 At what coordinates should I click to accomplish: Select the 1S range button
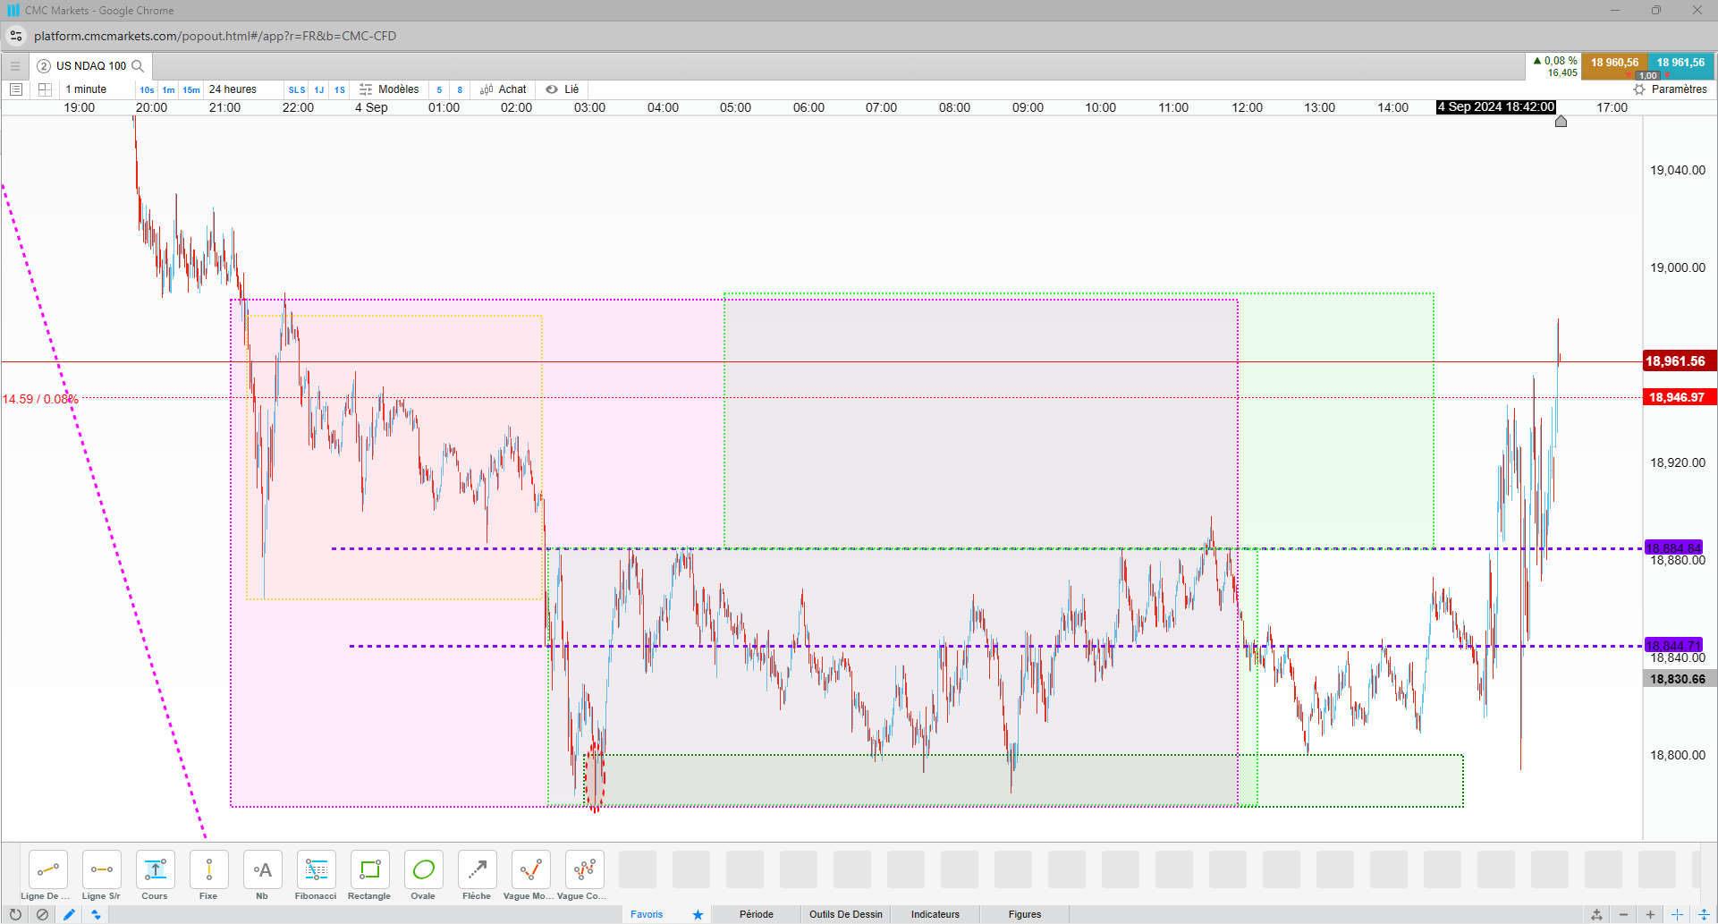[340, 89]
